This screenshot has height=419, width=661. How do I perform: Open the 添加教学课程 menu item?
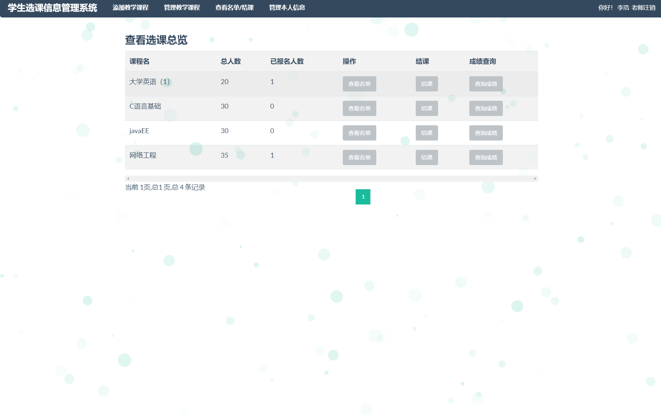point(130,7)
